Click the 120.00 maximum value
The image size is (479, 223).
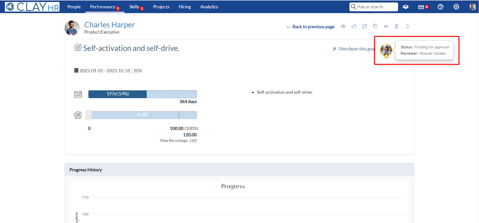(190, 135)
